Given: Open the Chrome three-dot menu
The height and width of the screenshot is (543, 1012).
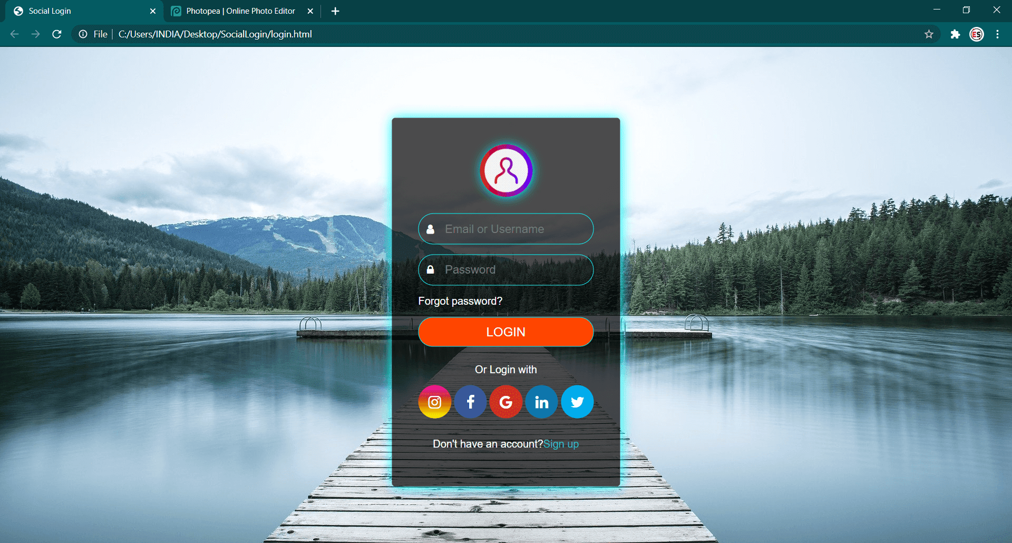Looking at the screenshot, I should pyautogui.click(x=997, y=34).
